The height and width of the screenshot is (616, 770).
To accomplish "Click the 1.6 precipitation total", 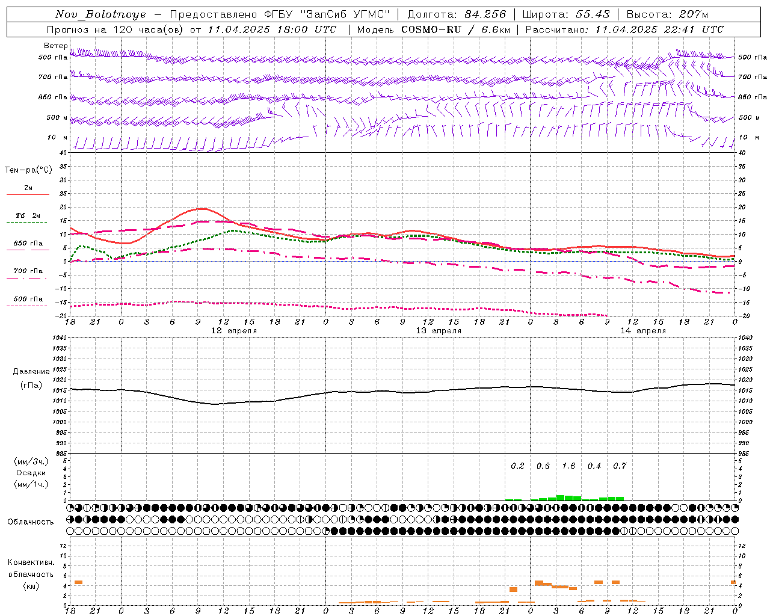I will point(568,466).
